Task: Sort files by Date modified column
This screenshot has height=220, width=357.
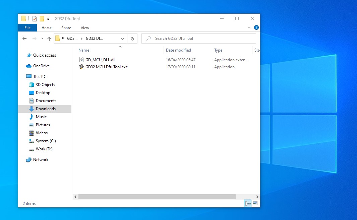Action: tap(178, 50)
